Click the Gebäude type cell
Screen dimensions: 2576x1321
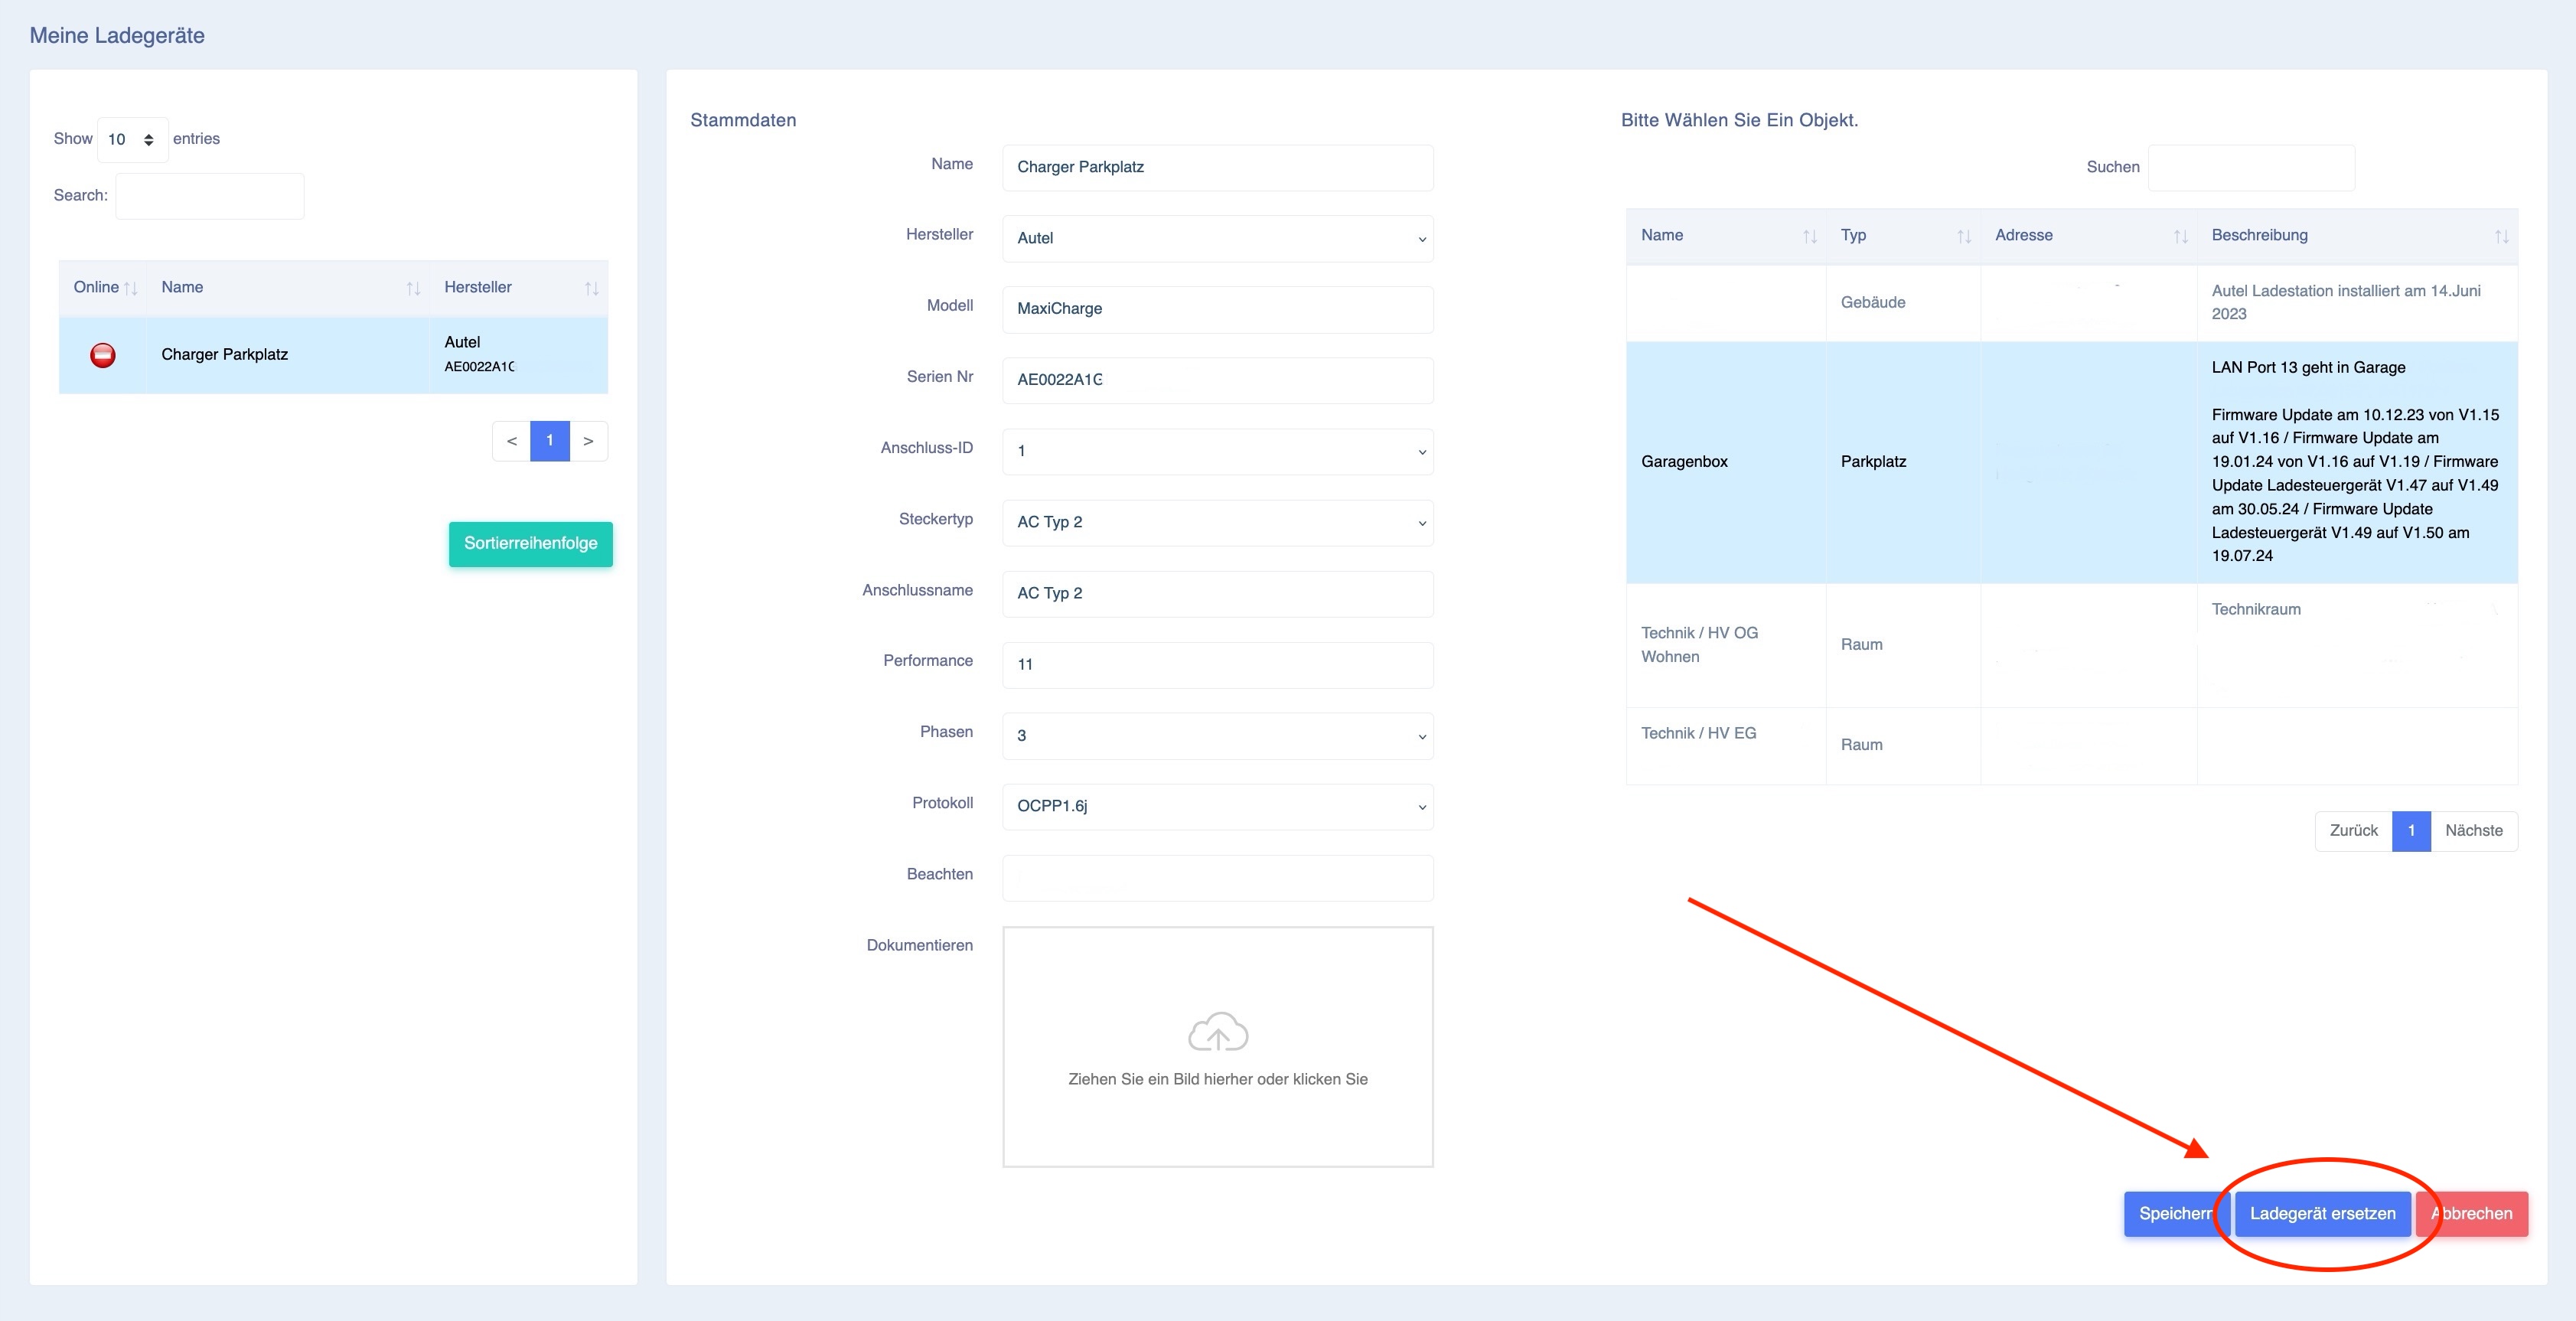coord(1903,303)
